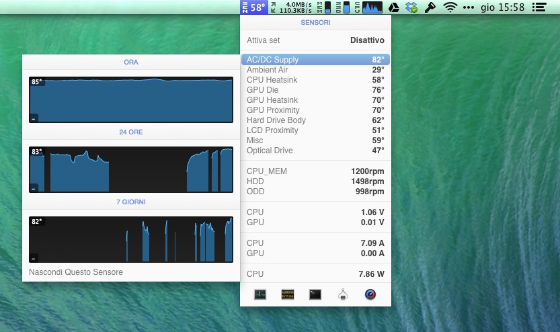Click the GPU current 0.00 A row

click(x=316, y=253)
